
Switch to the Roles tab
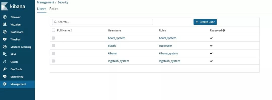point(54,9)
